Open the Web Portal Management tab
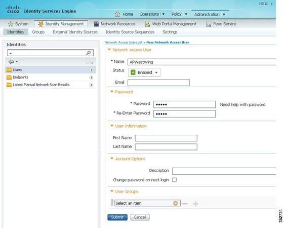Viewport: 284px width, 228px height. coord(171,24)
